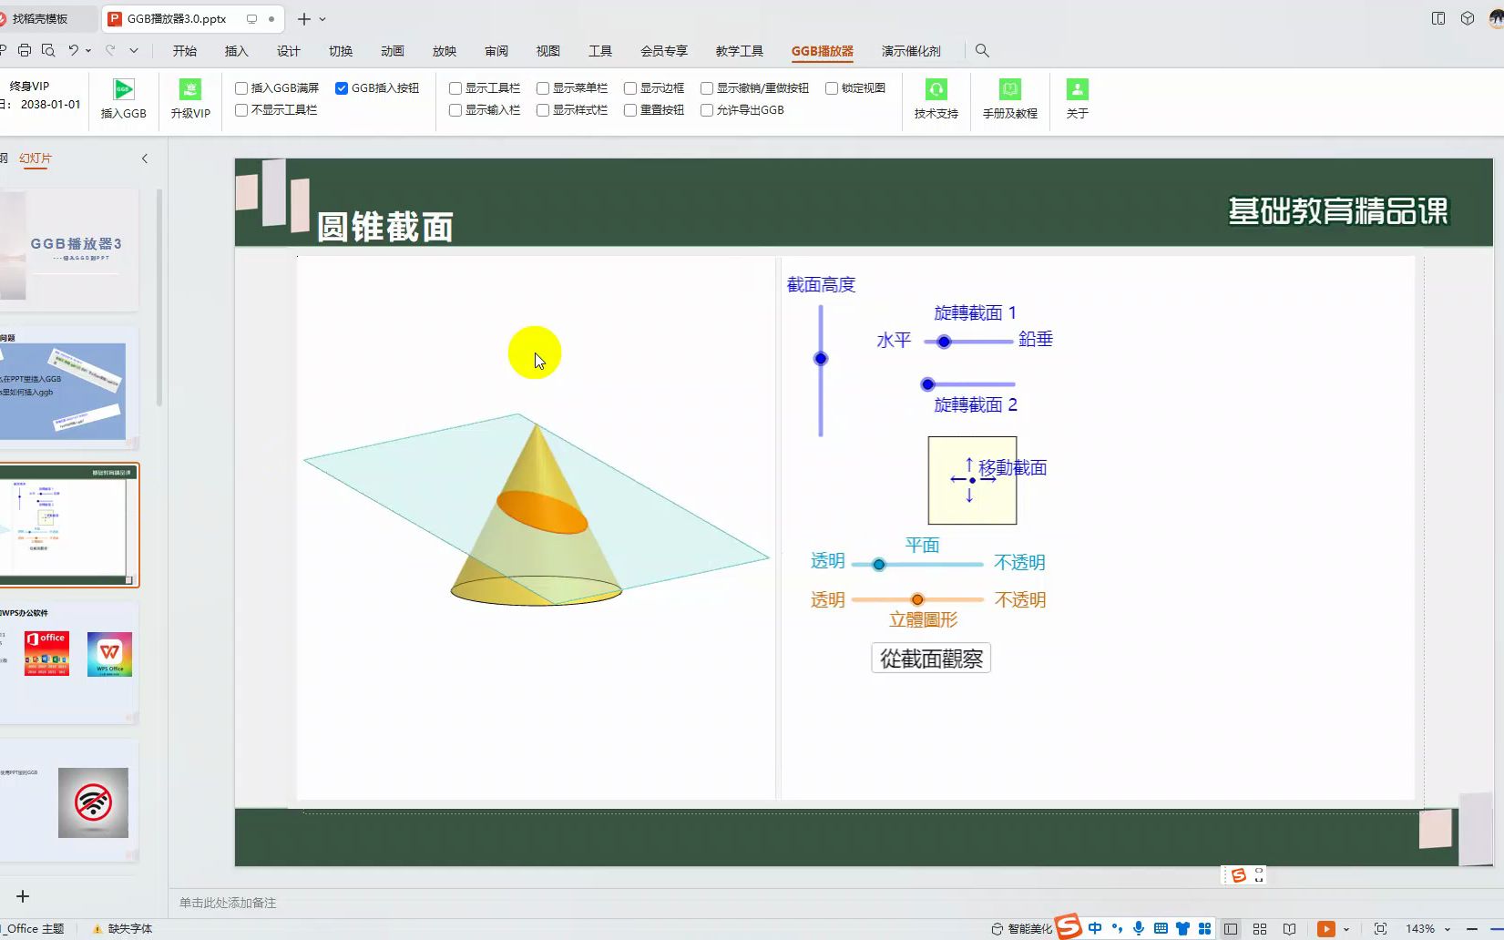This screenshot has width=1504, height=940.
Task: Enable 显示工具栏 checkbox
Action: [x=455, y=88]
